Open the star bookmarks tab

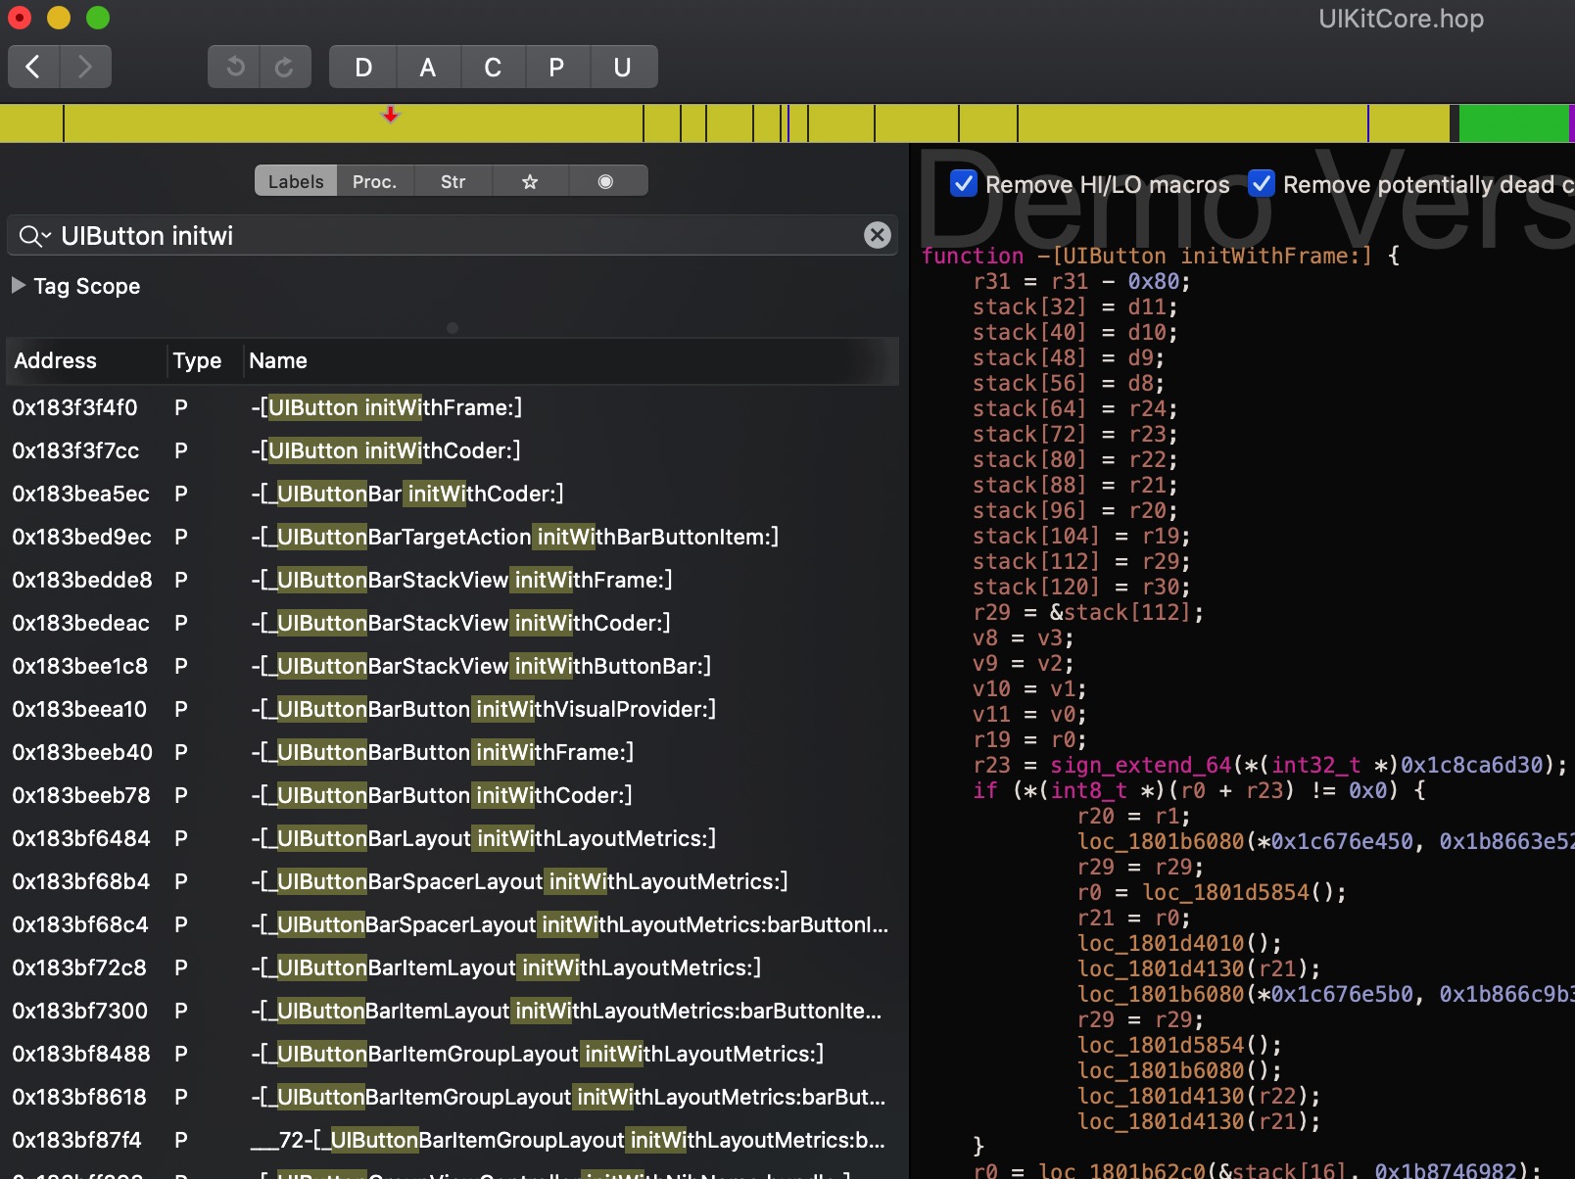[530, 181]
